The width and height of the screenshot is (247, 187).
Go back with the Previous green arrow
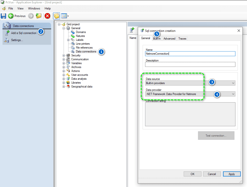(x=11, y=16)
